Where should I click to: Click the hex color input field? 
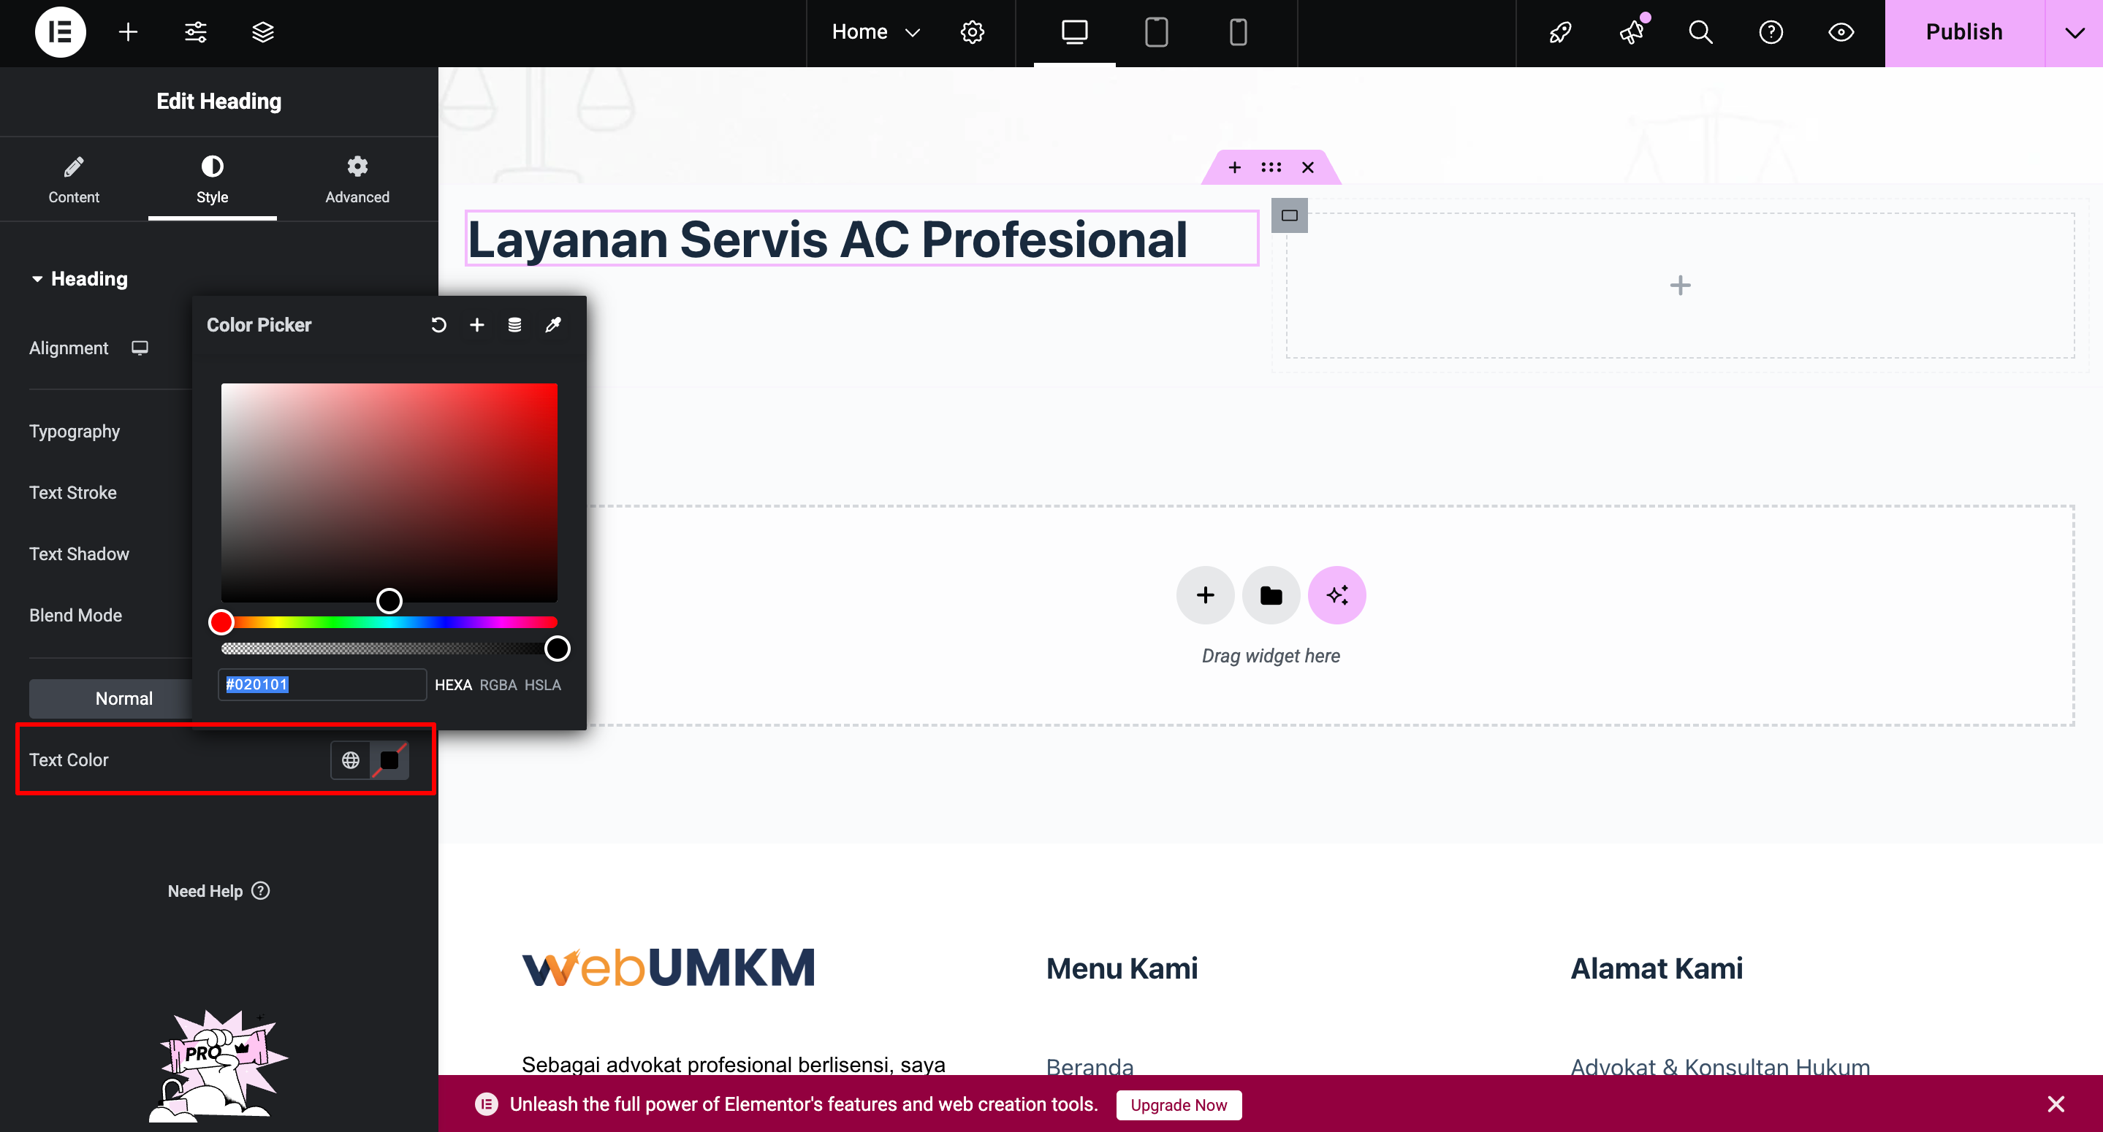[322, 684]
